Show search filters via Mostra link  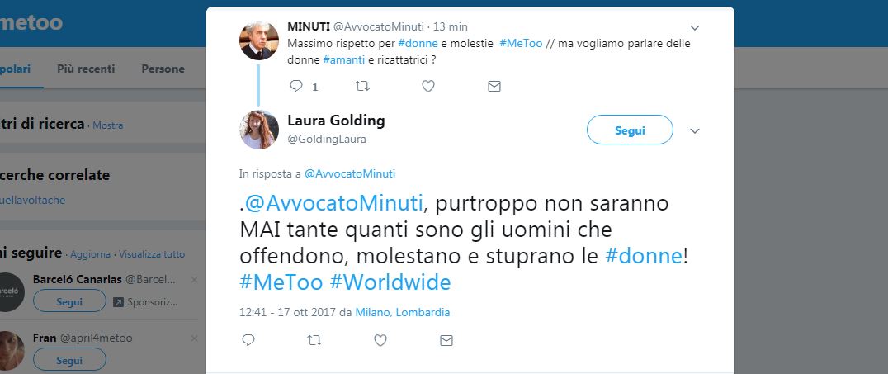[107, 125]
